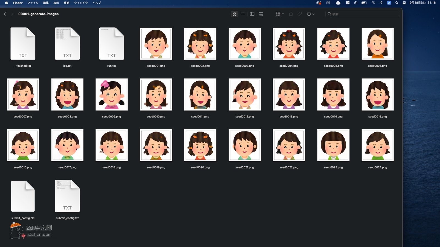Open the Apple menu

[x=6, y=3]
